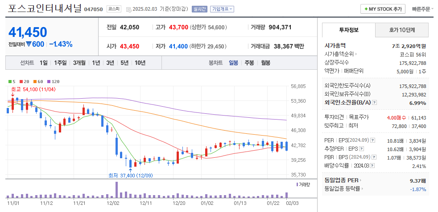Click the green 5-day moving average legend
438x212 pixels.
tap(12, 81)
